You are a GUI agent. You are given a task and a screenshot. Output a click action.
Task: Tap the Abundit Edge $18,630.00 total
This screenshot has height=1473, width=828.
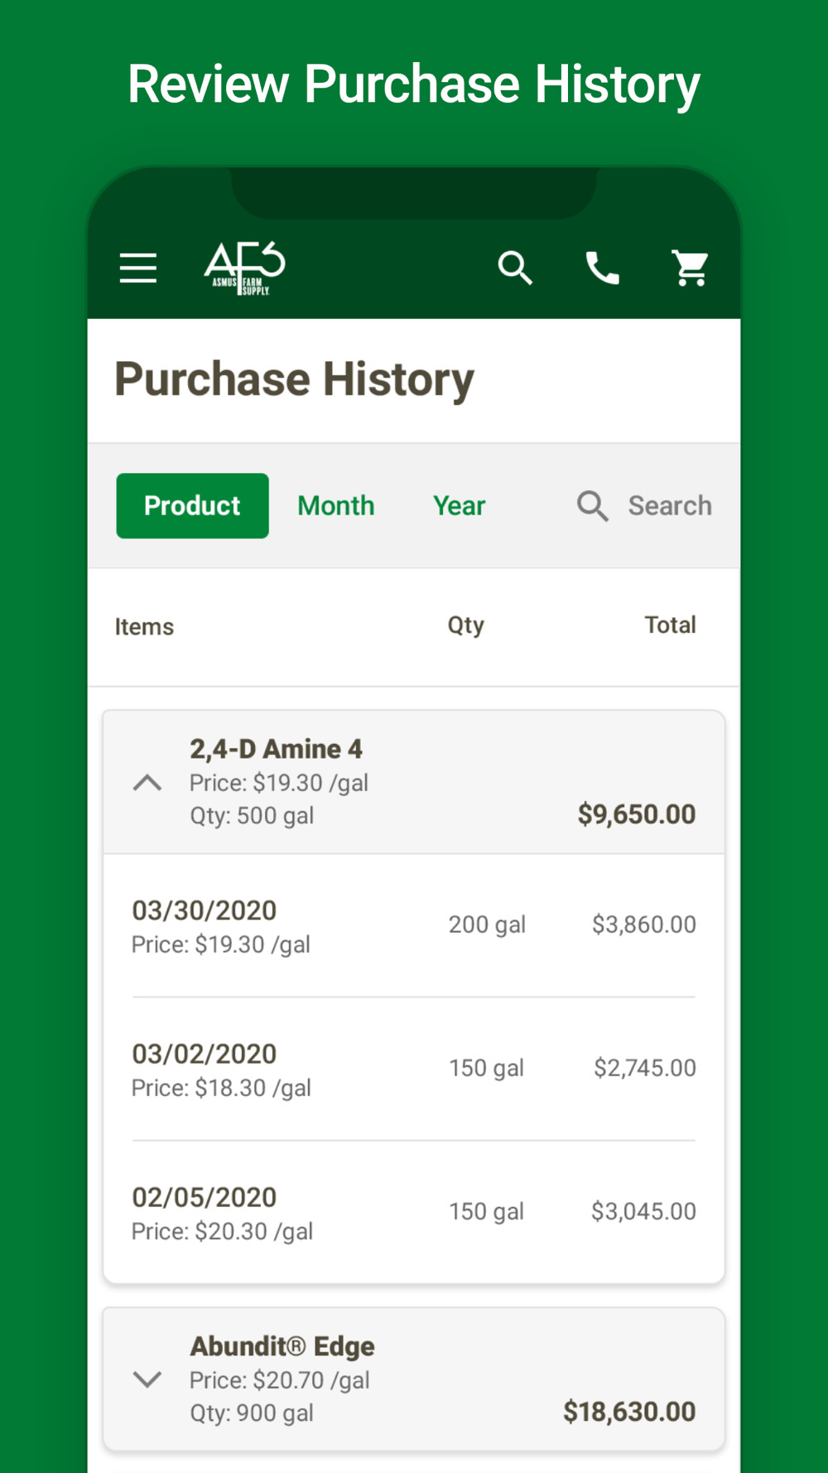pyautogui.click(x=629, y=1412)
